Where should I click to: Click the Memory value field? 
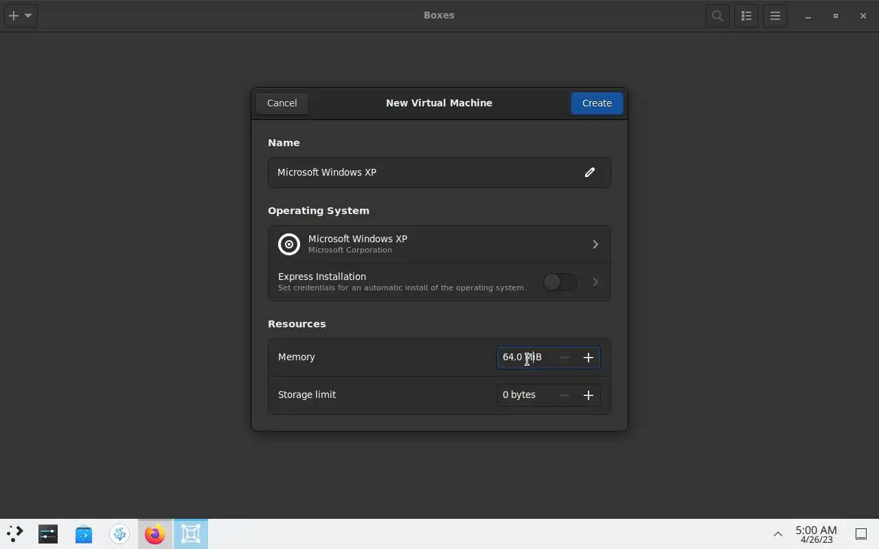click(x=525, y=358)
